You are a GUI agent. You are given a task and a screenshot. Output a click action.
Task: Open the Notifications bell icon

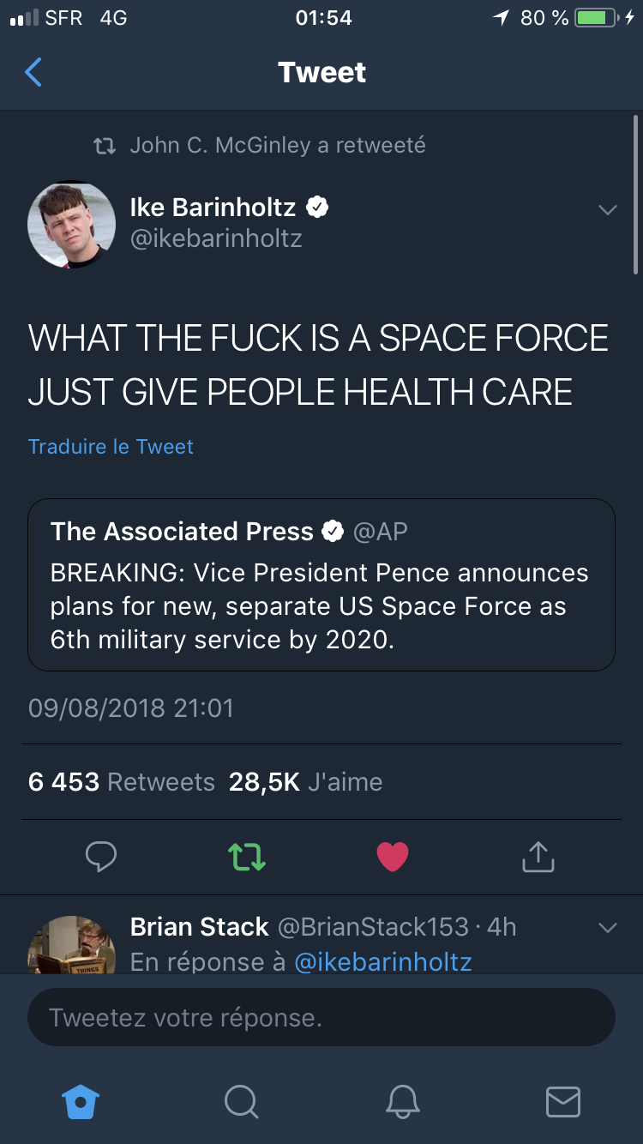pyautogui.click(x=402, y=1101)
